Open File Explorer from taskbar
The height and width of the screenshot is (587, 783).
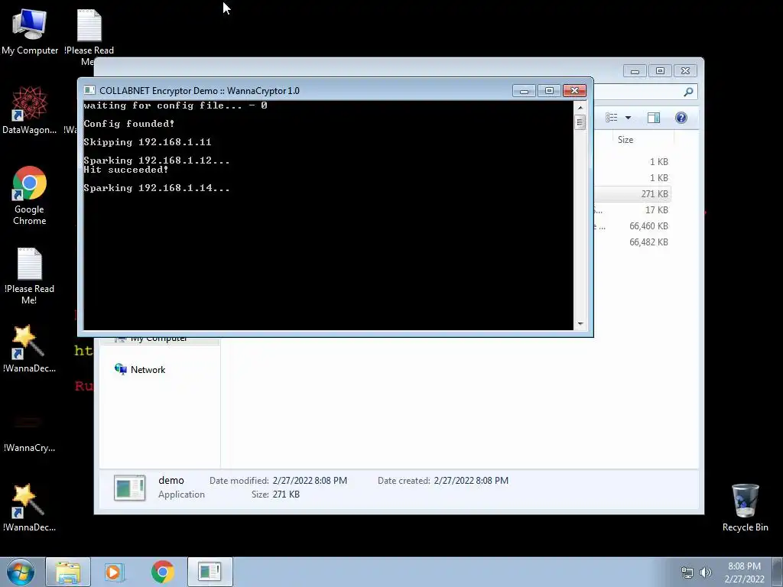[x=68, y=572]
